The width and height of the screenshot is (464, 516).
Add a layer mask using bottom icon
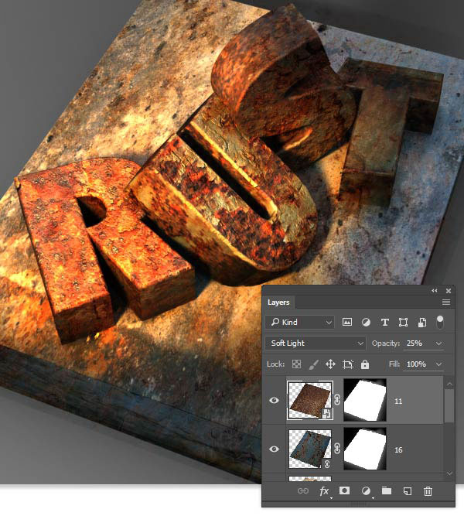(345, 490)
